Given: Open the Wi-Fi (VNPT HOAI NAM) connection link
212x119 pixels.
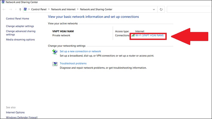Looking at the screenshot, I should point(149,35).
